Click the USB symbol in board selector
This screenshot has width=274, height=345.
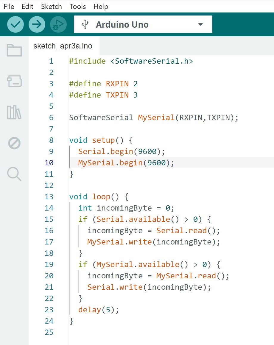(x=85, y=24)
